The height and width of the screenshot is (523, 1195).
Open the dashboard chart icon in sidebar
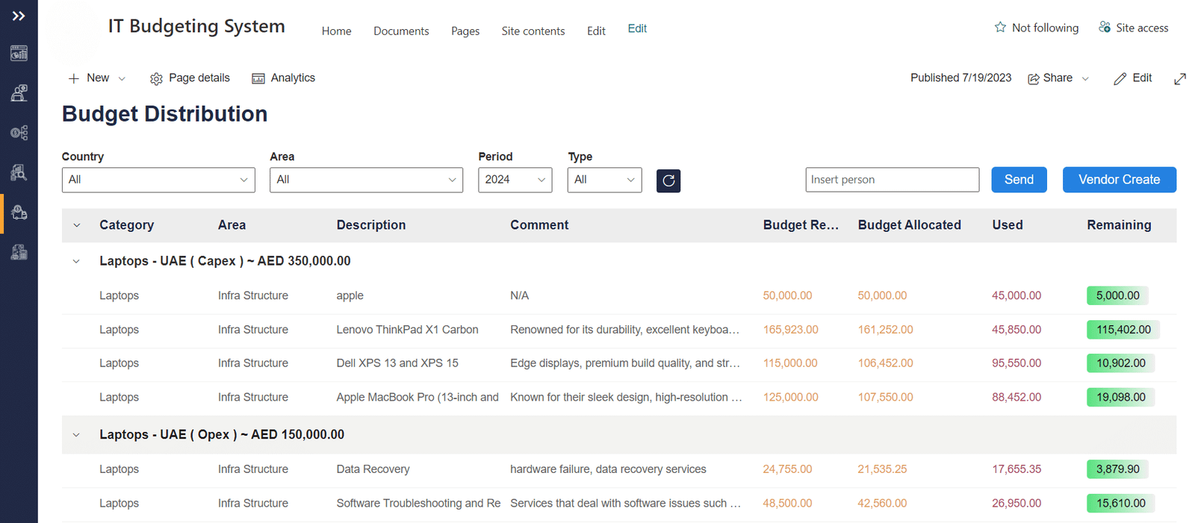click(x=19, y=53)
